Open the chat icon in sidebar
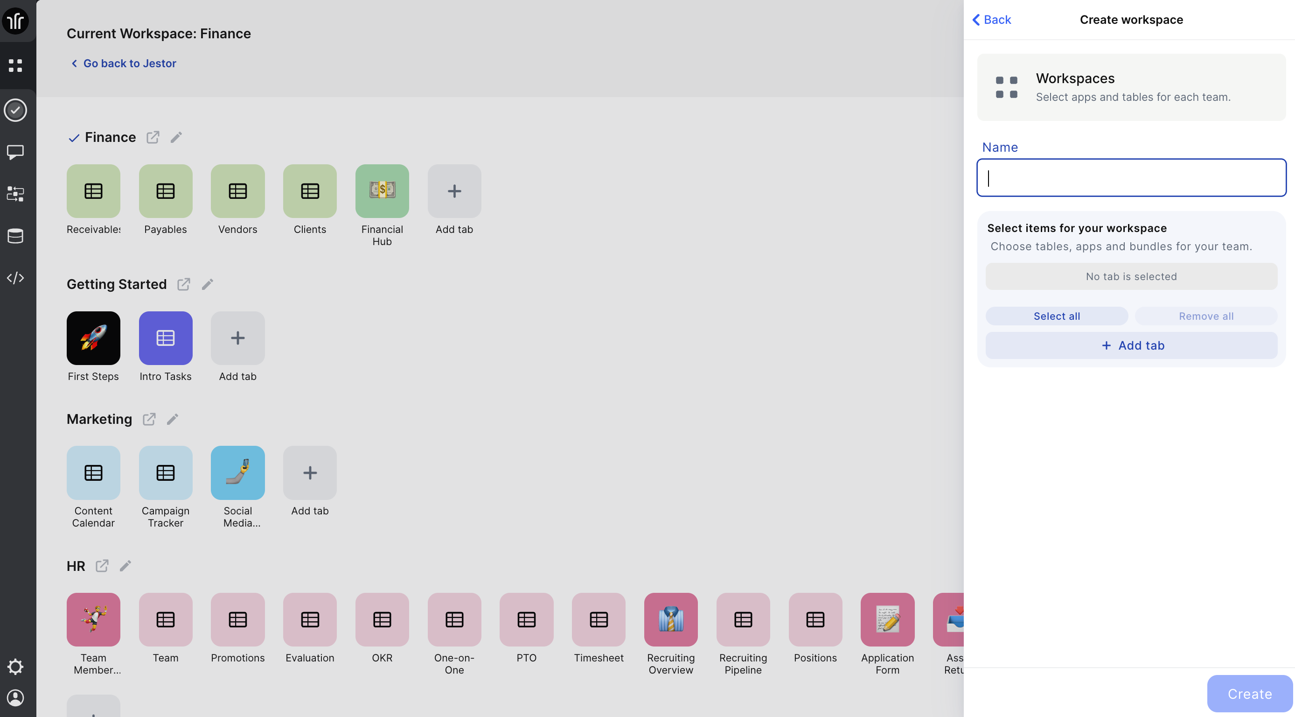Image resolution: width=1295 pixels, height=717 pixels. click(15, 152)
